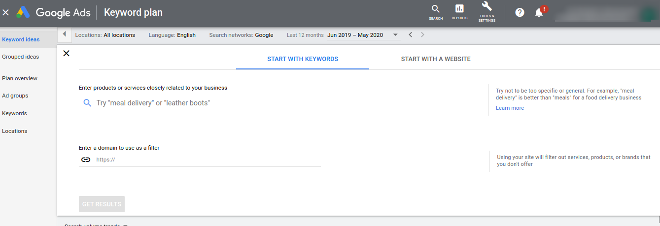This screenshot has height=226, width=660.
Task: Open the Help question mark icon
Action: point(520,13)
